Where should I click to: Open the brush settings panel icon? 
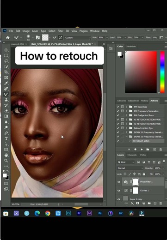(x=37, y=37)
